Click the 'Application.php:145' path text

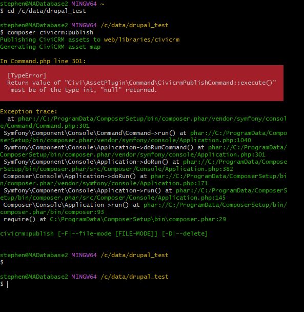192,198
